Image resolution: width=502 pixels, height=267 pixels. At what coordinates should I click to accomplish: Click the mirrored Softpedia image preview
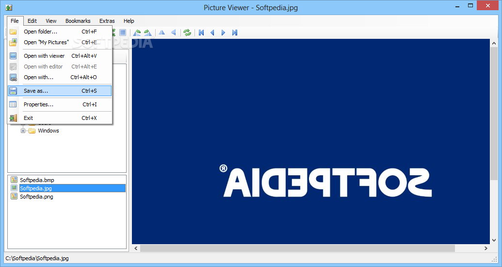click(310, 141)
